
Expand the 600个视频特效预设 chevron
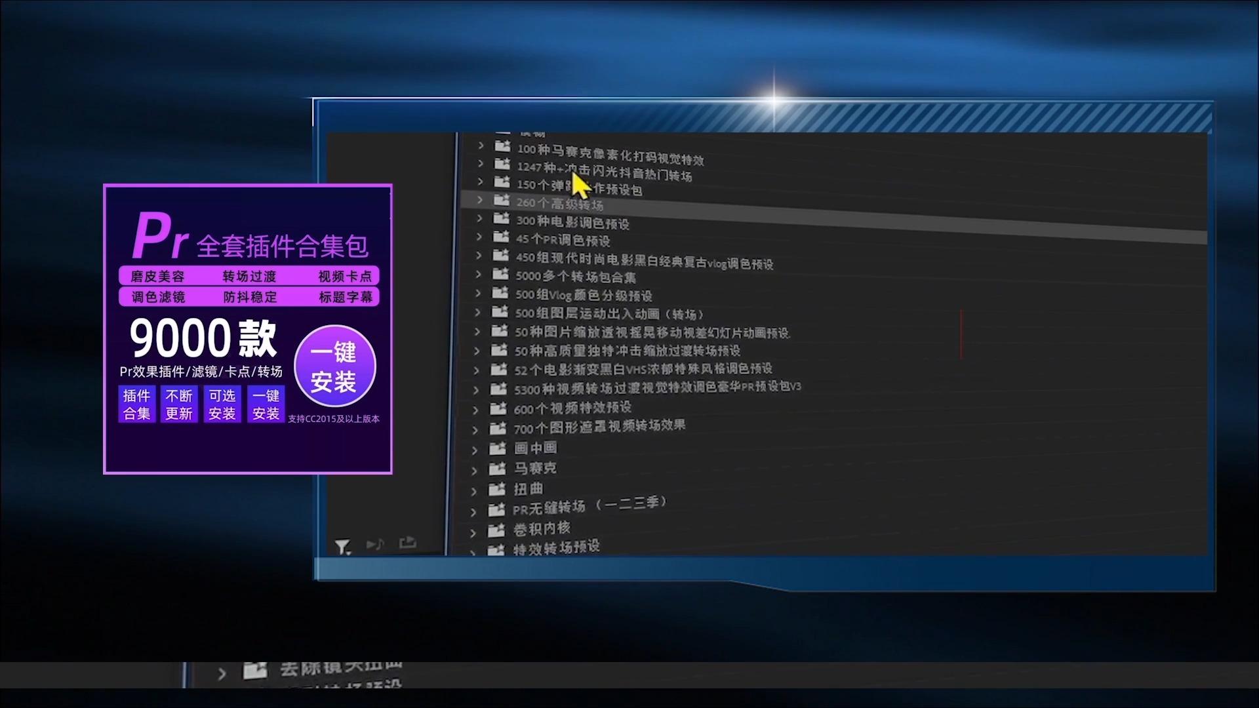[x=476, y=410]
